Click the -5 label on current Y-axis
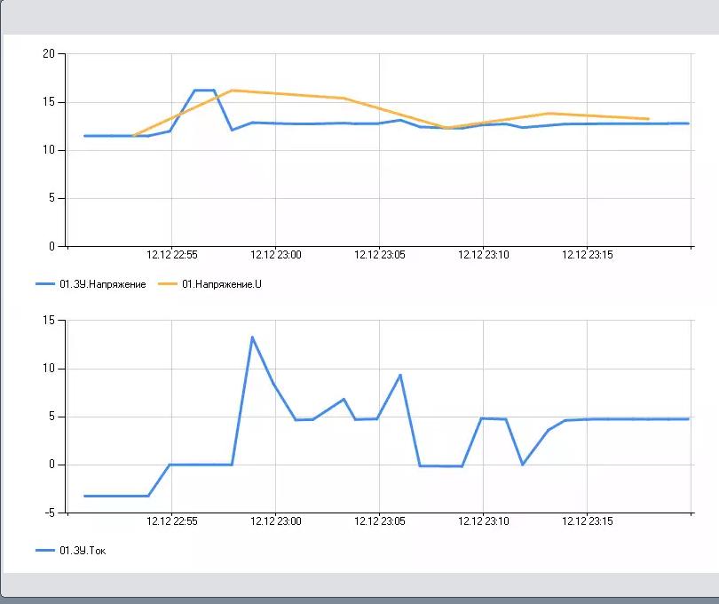The image size is (719, 604). [49, 513]
